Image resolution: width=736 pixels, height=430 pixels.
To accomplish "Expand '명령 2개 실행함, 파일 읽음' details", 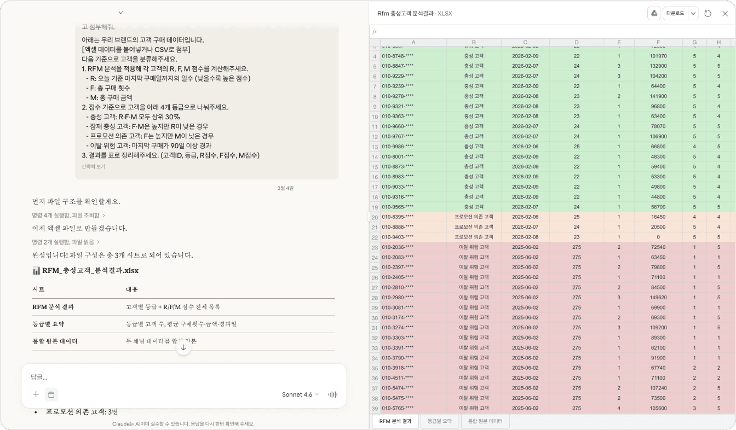I will [x=66, y=242].
